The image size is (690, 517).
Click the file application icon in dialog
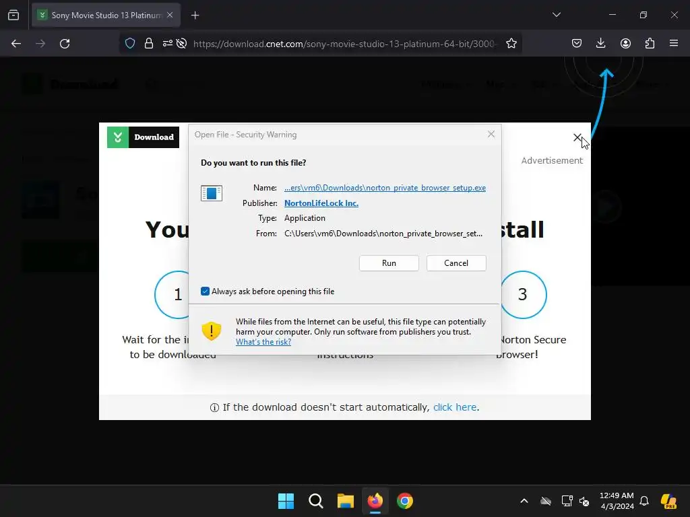coord(211,193)
